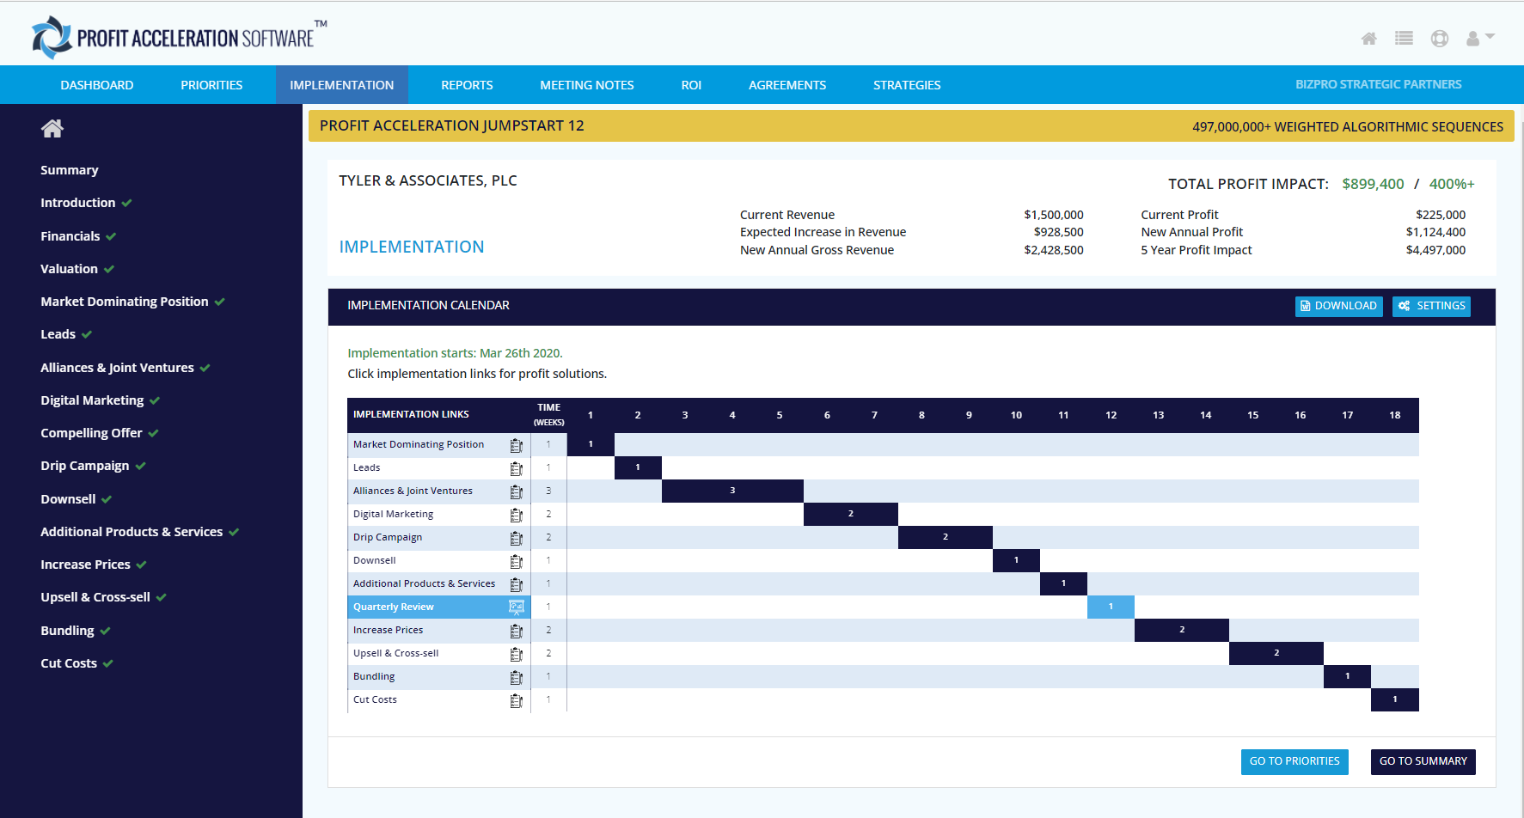The width and height of the screenshot is (1524, 818).
Task: Open the Meeting Notes tab
Action: pyautogui.click(x=586, y=85)
